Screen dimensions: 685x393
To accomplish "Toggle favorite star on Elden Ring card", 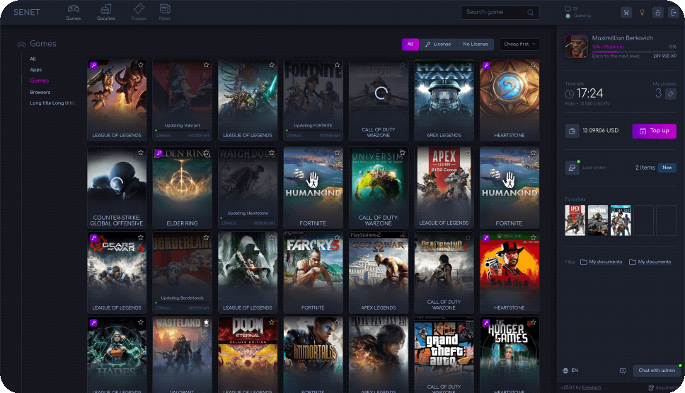I will [x=206, y=153].
